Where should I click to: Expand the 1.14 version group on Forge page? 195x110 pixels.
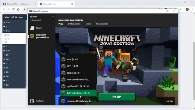tap(4, 22)
